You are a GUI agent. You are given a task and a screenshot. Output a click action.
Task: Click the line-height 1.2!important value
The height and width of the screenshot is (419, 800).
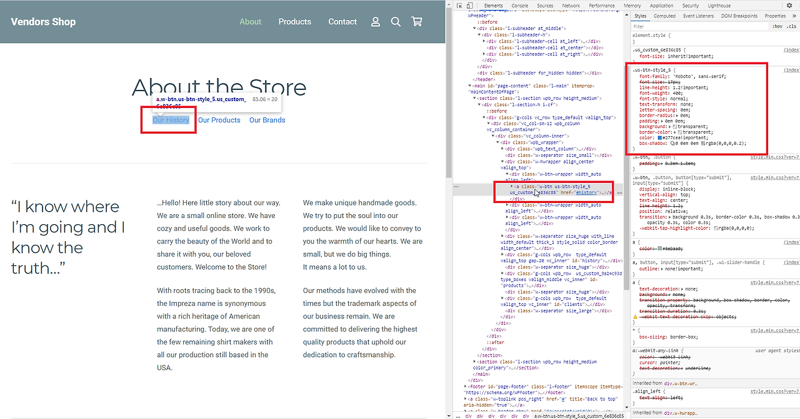point(689,88)
